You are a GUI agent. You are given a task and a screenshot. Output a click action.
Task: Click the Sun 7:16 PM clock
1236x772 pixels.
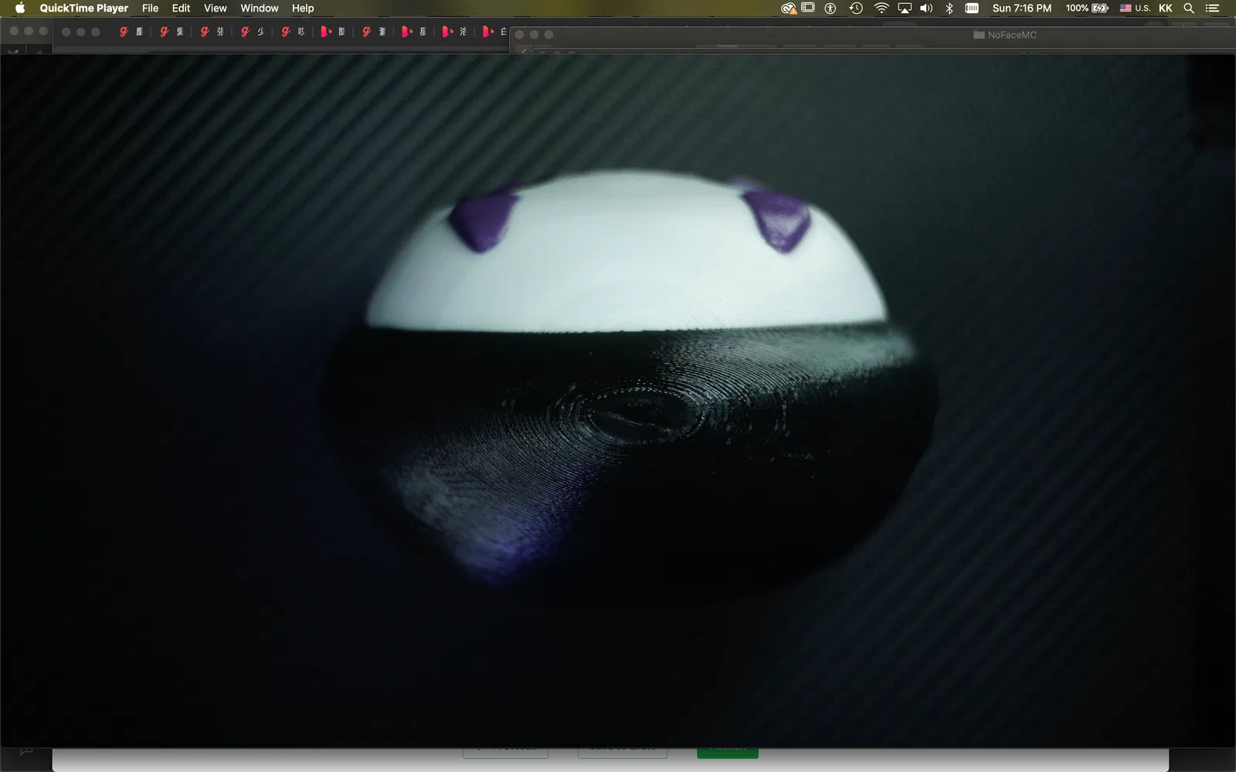click(x=1022, y=8)
